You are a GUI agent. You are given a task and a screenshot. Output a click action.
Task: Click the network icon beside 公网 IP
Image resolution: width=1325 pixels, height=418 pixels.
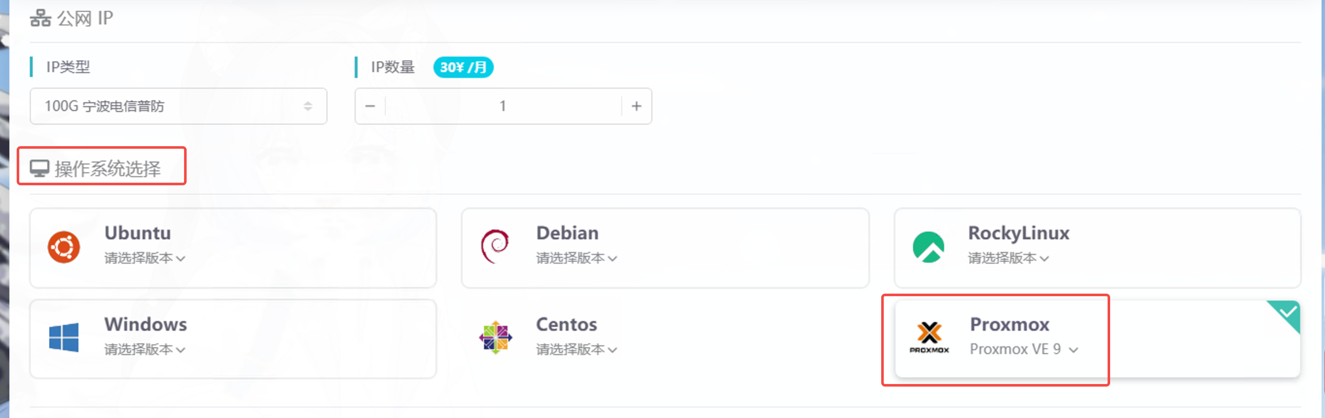click(40, 19)
